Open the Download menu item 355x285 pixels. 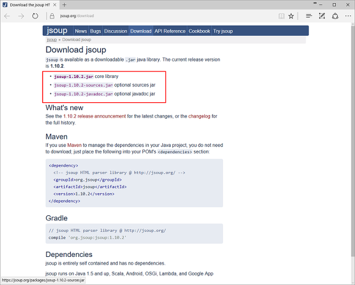pyautogui.click(x=141, y=31)
